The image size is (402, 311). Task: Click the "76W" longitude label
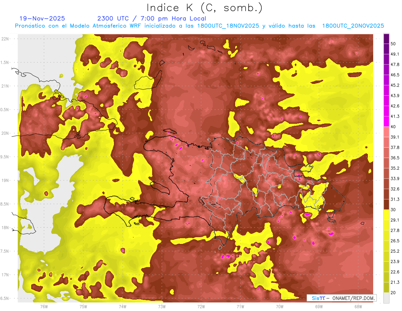click(x=44, y=306)
